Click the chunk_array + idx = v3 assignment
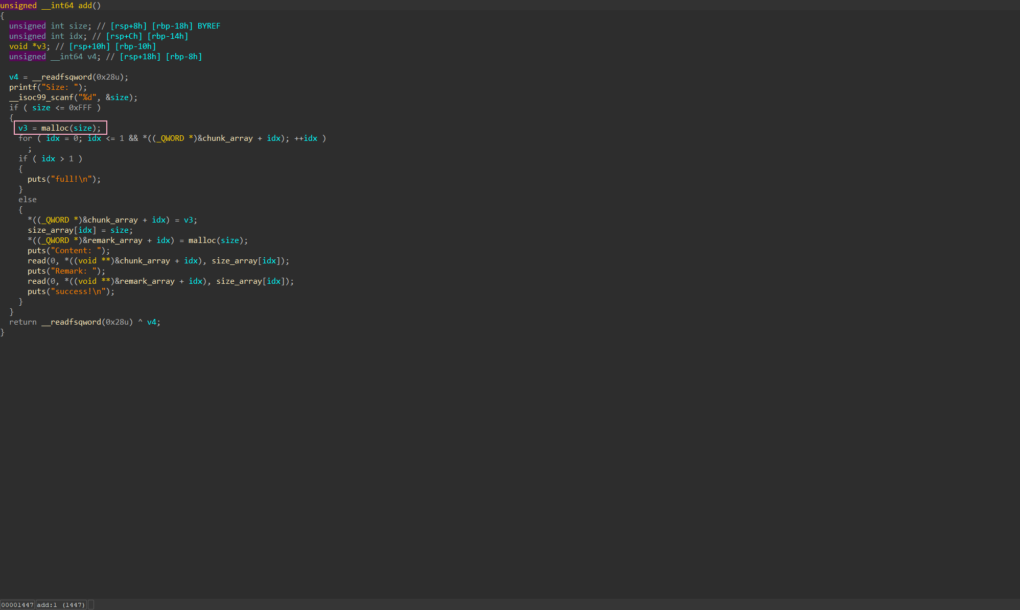The image size is (1020, 610). (112, 220)
